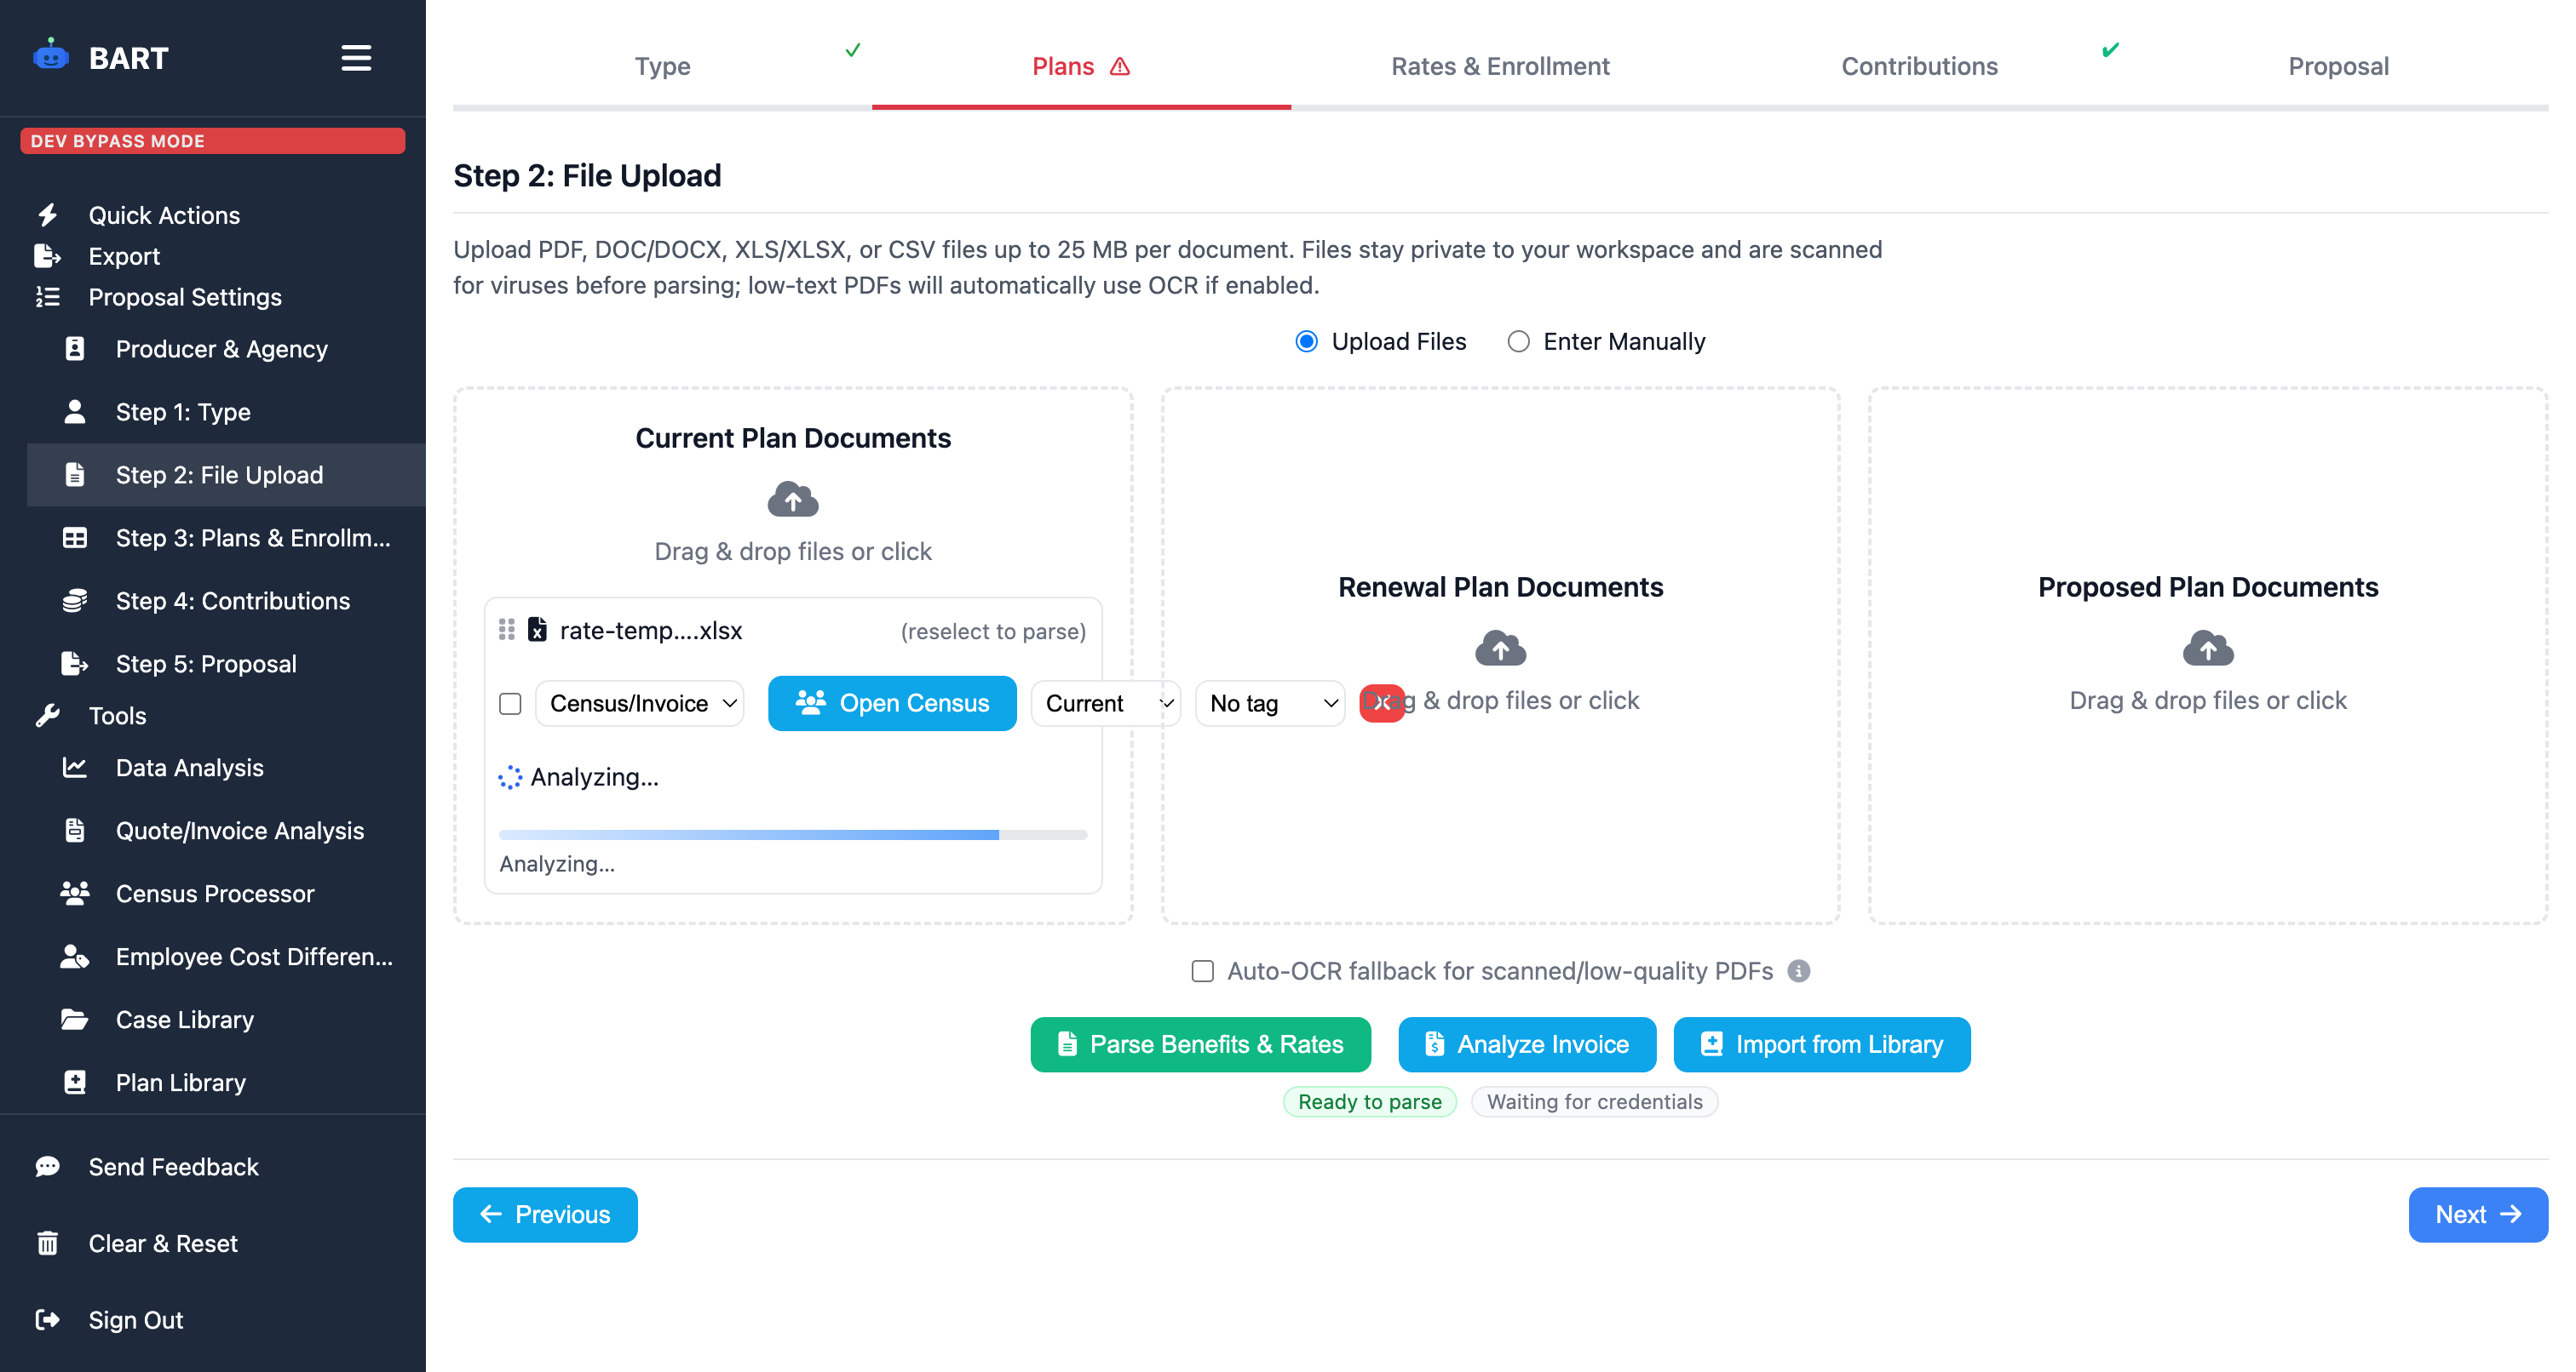Open the Data Analysis chart icon
This screenshot has height=1372, width=2576.
click(75, 768)
